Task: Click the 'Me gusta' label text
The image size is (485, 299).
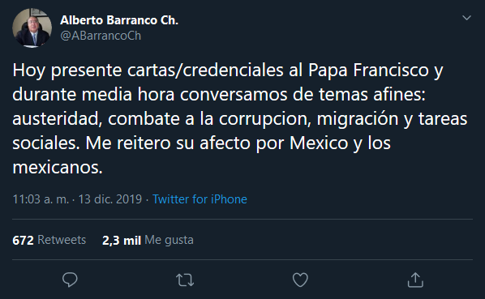Action: click(x=169, y=240)
